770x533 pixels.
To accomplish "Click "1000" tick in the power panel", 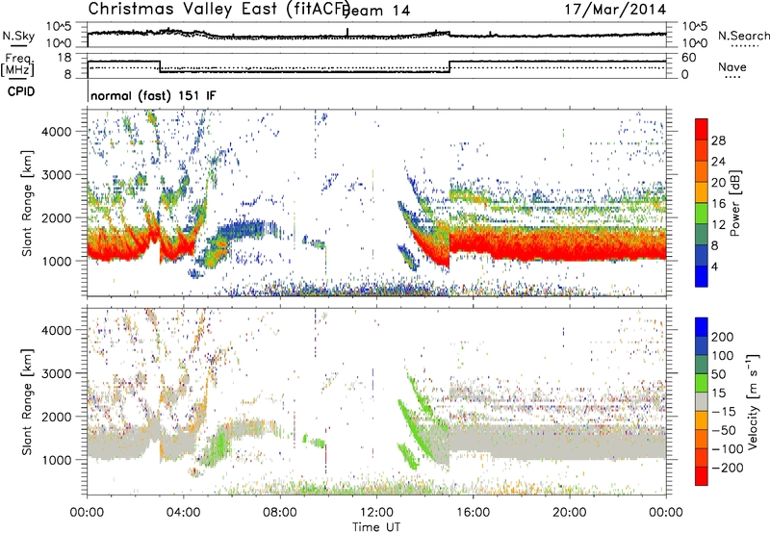I will point(57,261).
